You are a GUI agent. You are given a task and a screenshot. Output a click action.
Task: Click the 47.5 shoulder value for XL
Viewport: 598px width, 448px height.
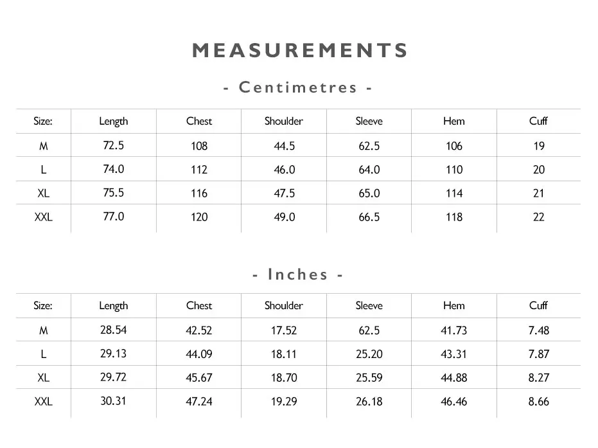pos(284,193)
